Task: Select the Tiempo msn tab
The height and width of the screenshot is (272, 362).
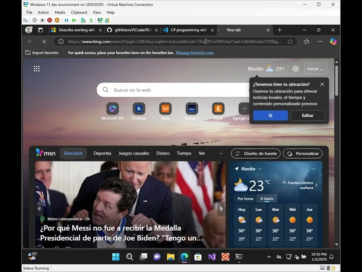Action: tap(184, 154)
